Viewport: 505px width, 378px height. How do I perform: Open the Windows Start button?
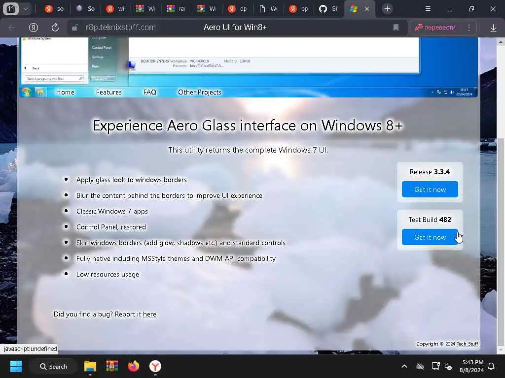[x=16, y=366]
